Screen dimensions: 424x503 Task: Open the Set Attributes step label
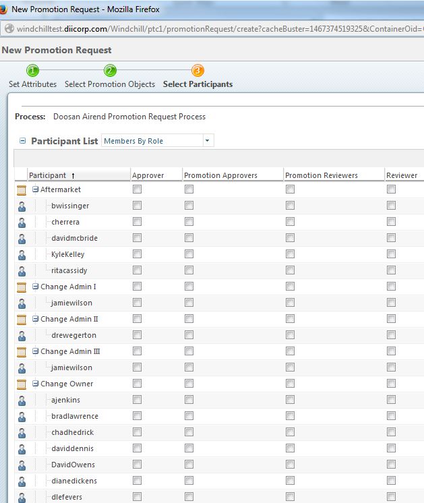click(x=33, y=84)
